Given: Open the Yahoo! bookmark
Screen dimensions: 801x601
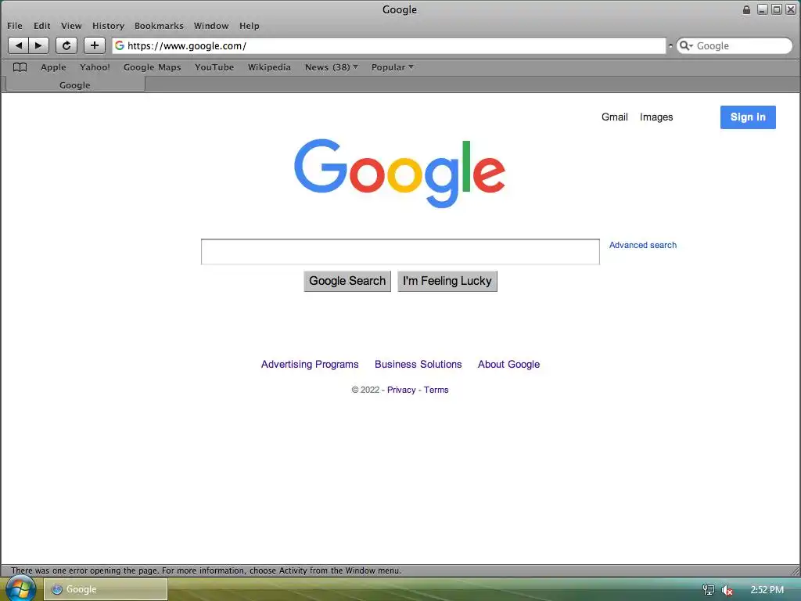Looking at the screenshot, I should point(95,67).
